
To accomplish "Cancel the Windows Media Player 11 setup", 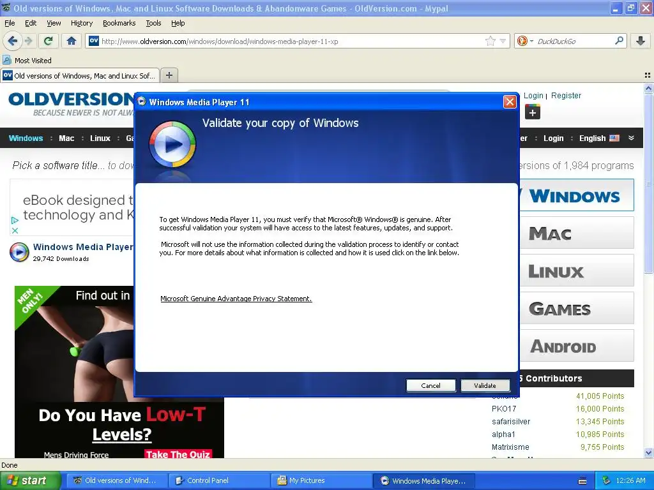I will [x=431, y=385].
